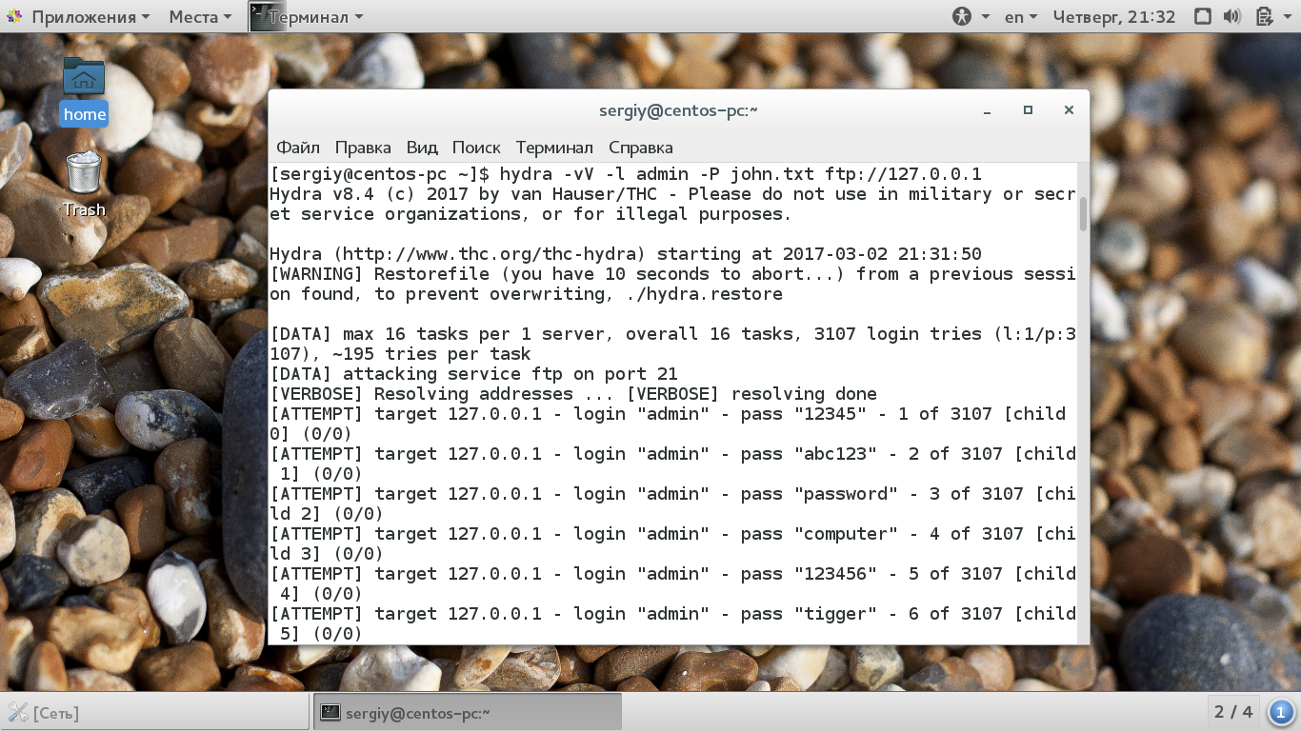
Task: Open the clipboard icon in top panel
Action: pyautogui.click(x=1264, y=17)
